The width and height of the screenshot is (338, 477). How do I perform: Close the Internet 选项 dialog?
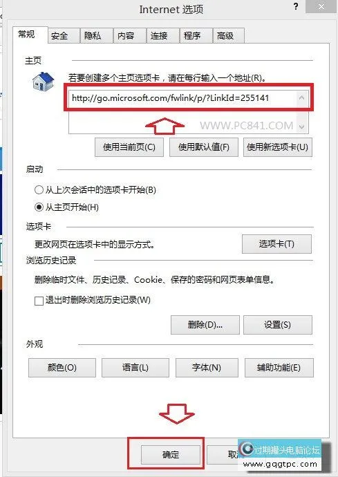point(321,6)
